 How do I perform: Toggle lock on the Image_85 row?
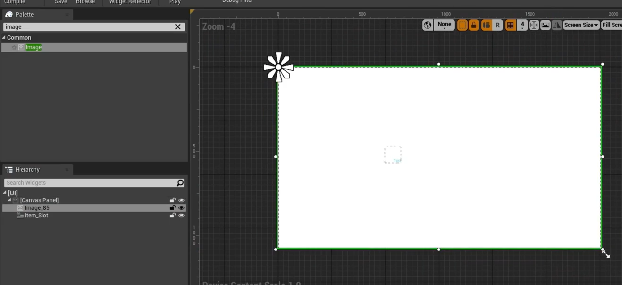[x=173, y=208]
